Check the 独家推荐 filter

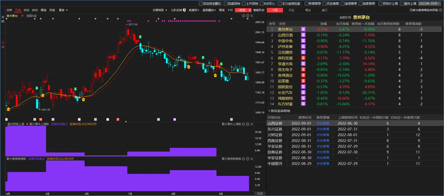click(x=361, y=4)
